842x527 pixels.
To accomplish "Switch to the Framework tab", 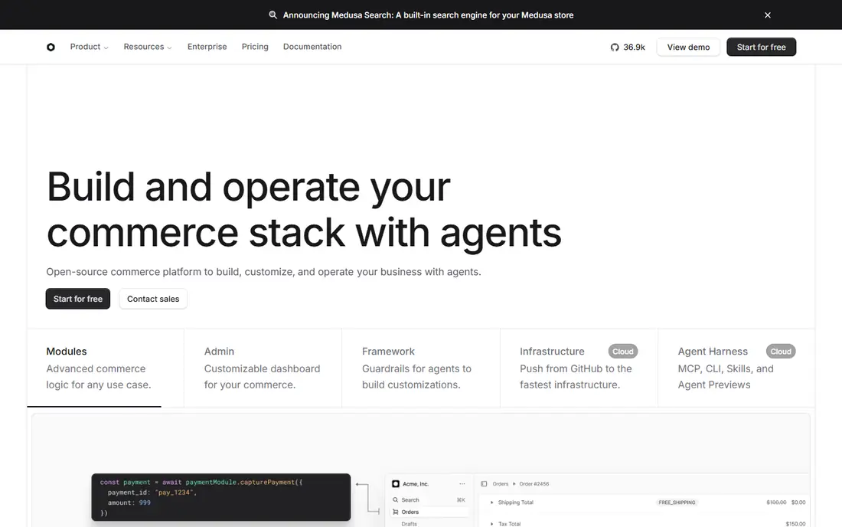I will point(420,368).
